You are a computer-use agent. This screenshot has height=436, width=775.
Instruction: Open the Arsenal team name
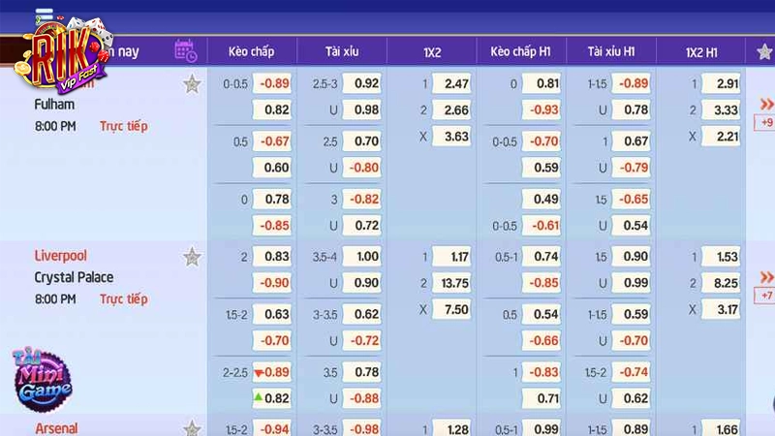pos(56,428)
